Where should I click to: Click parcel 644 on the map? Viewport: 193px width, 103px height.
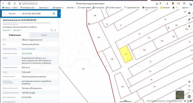click(144, 50)
